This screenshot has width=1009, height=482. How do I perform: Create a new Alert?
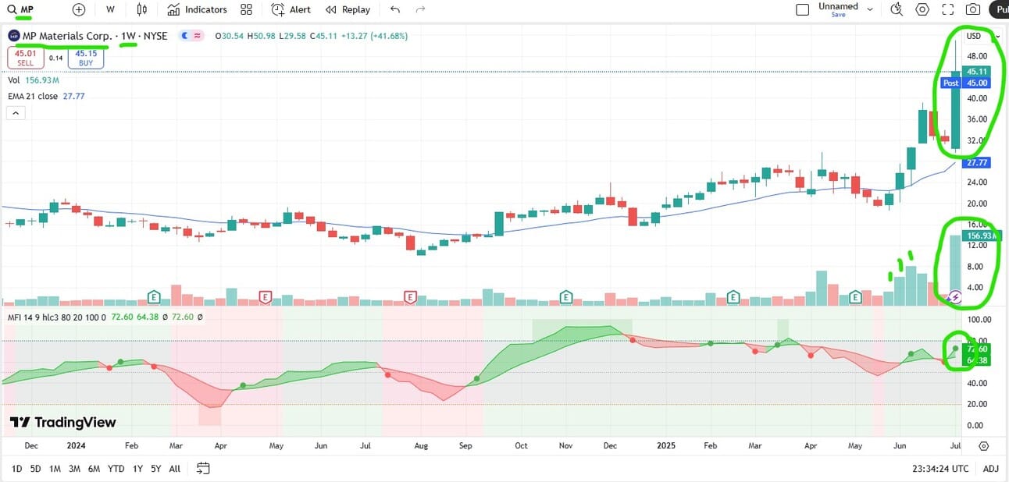(x=291, y=9)
